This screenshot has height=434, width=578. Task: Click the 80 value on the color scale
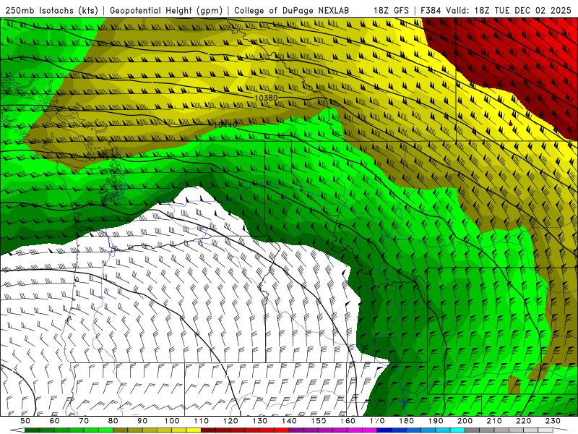113,421
